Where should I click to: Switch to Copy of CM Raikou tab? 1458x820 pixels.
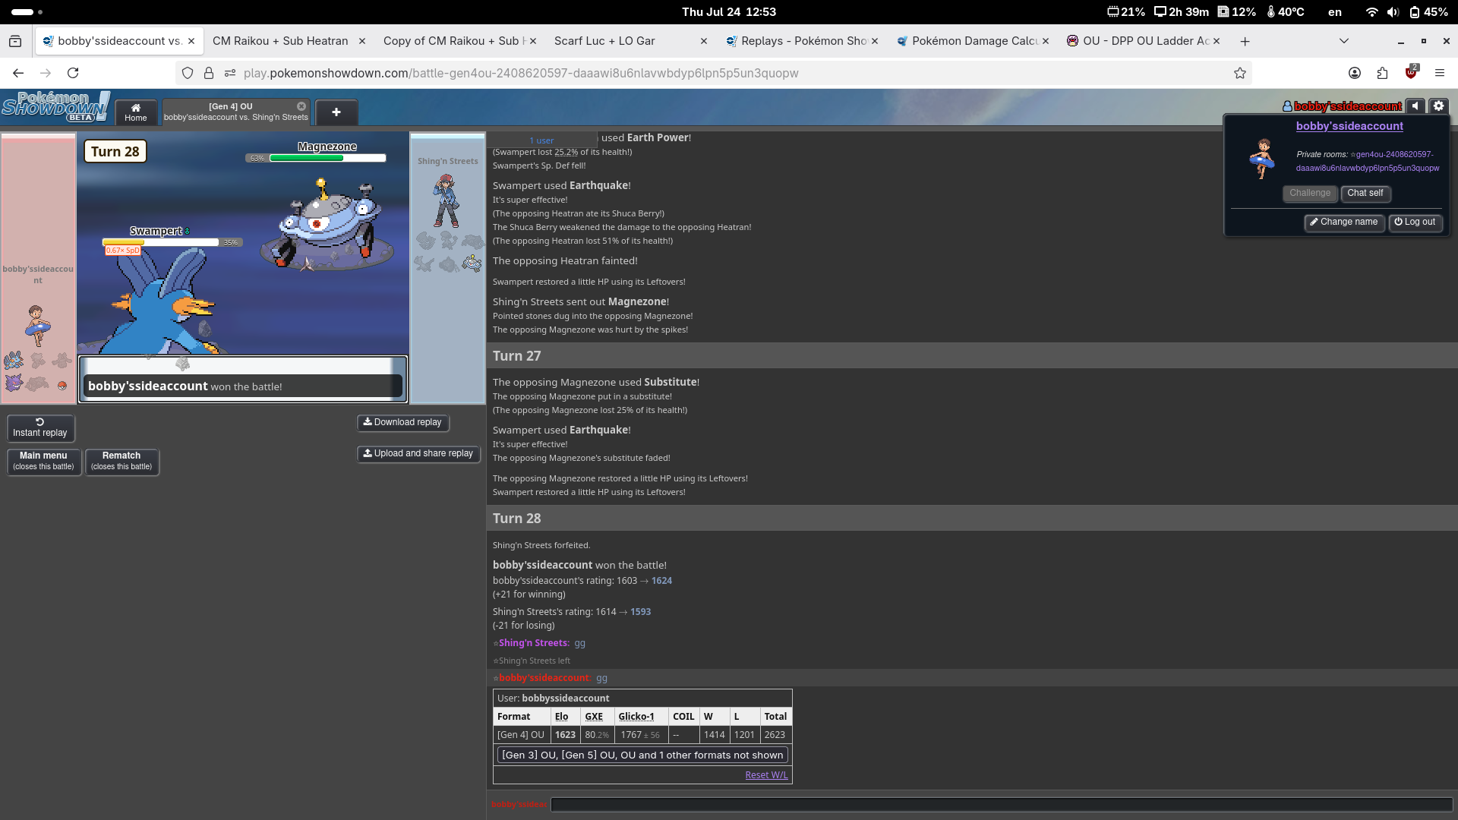point(454,41)
